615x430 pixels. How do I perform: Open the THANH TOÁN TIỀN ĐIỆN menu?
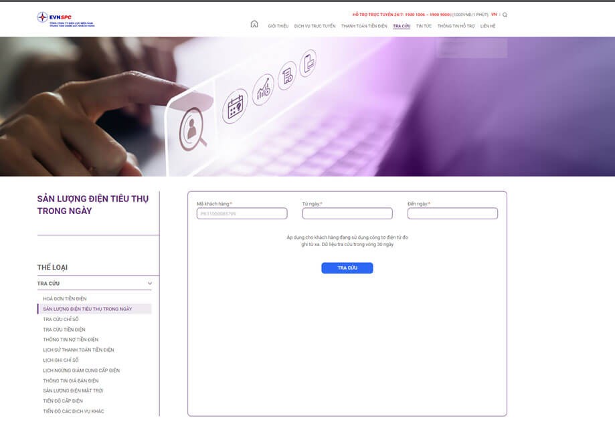pos(364,26)
